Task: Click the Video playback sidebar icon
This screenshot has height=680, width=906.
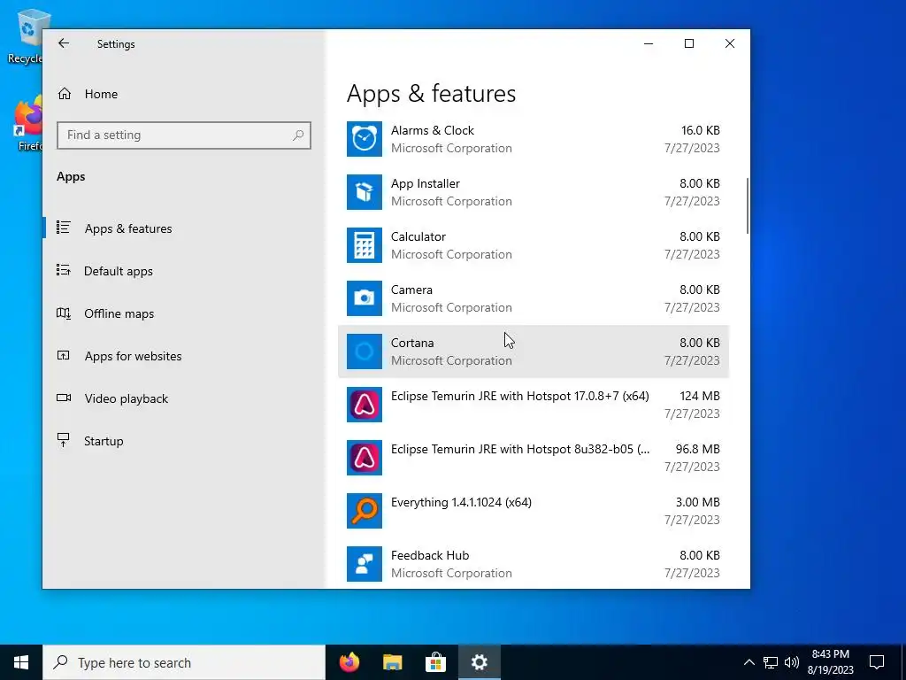Action: click(64, 398)
